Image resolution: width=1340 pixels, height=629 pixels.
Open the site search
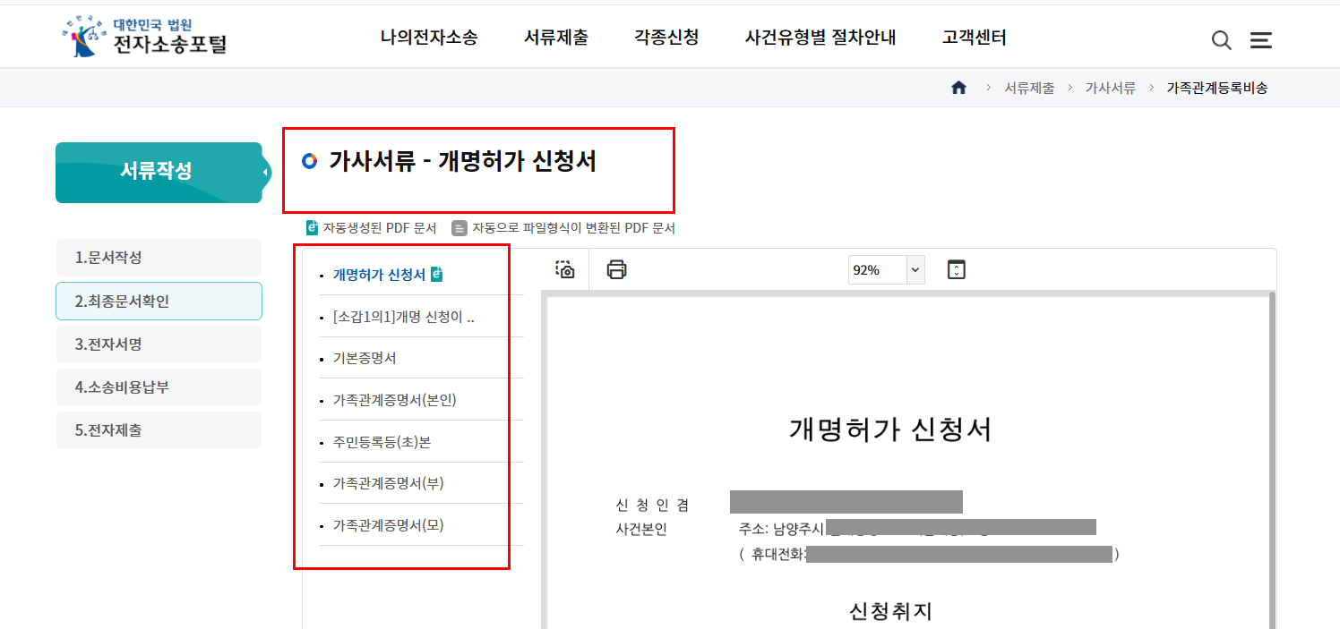coord(1221,39)
